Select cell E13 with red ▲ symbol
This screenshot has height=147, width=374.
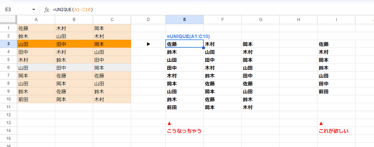(185, 123)
